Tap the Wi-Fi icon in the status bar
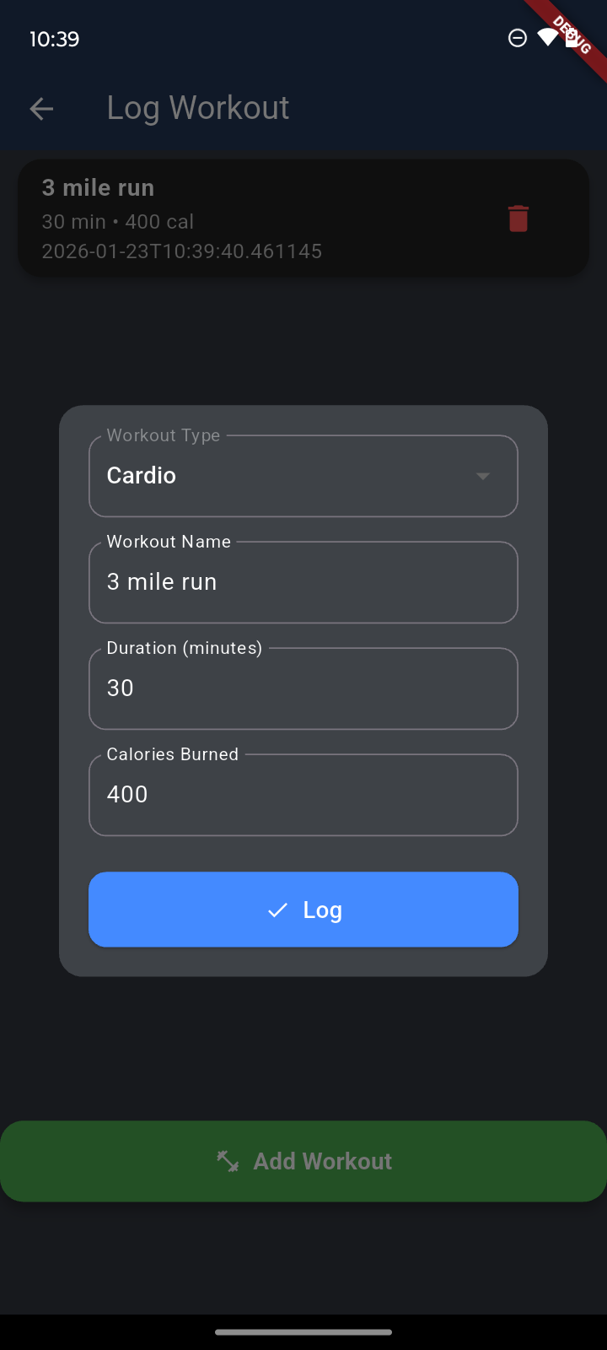This screenshot has width=607, height=1350. tap(547, 37)
